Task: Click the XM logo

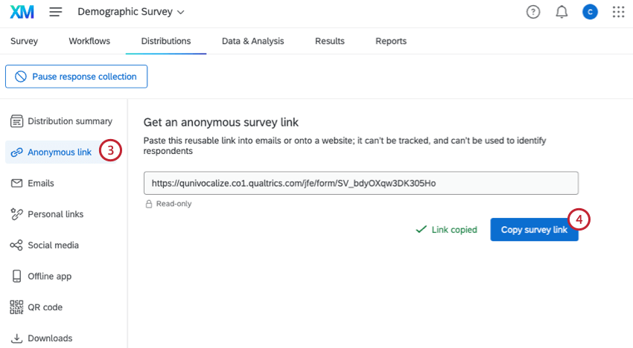Action: [x=22, y=13]
